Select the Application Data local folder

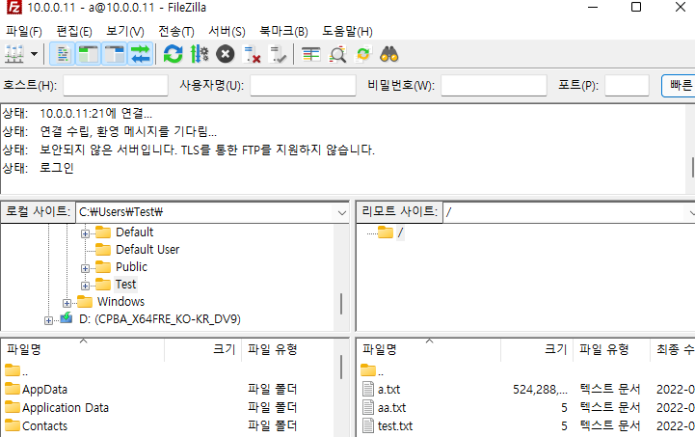pyautogui.click(x=66, y=408)
